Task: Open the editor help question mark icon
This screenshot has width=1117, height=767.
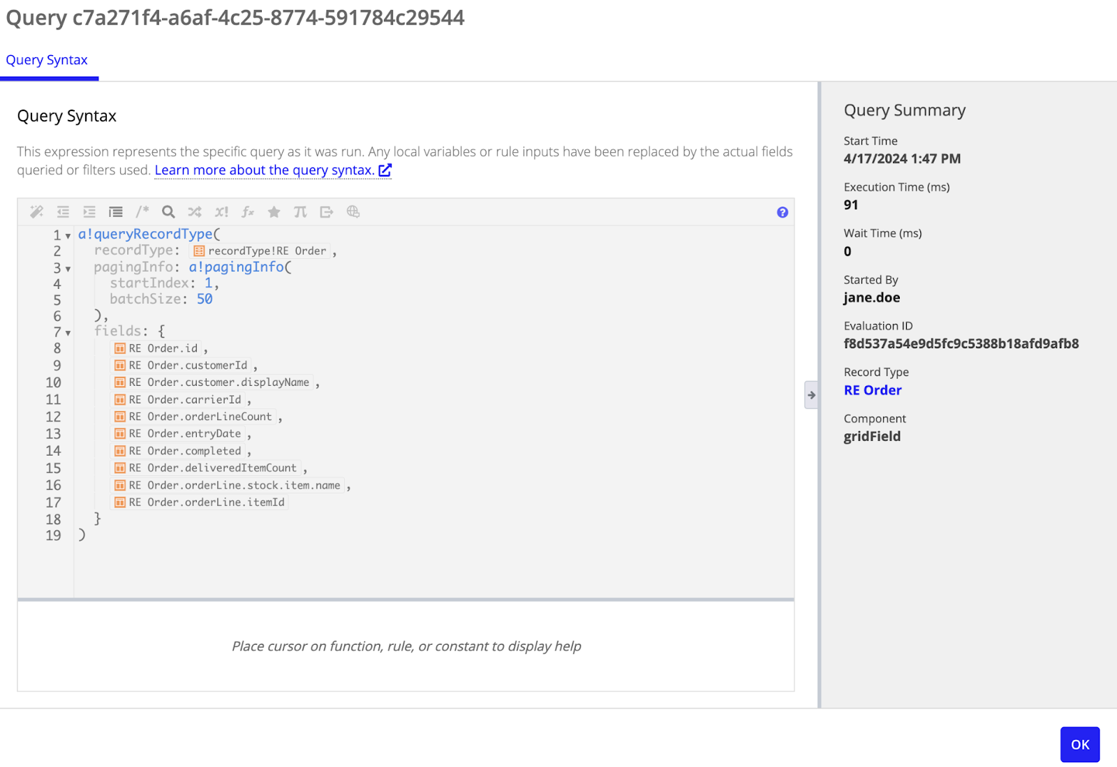Action: pos(783,212)
